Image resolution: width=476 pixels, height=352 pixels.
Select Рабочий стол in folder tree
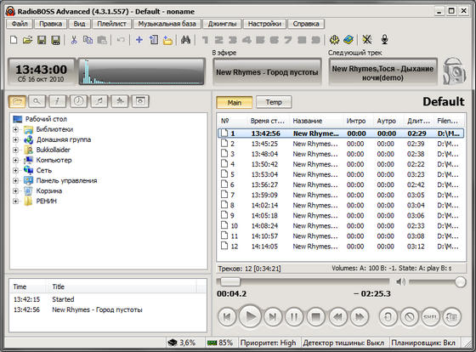click(46, 119)
